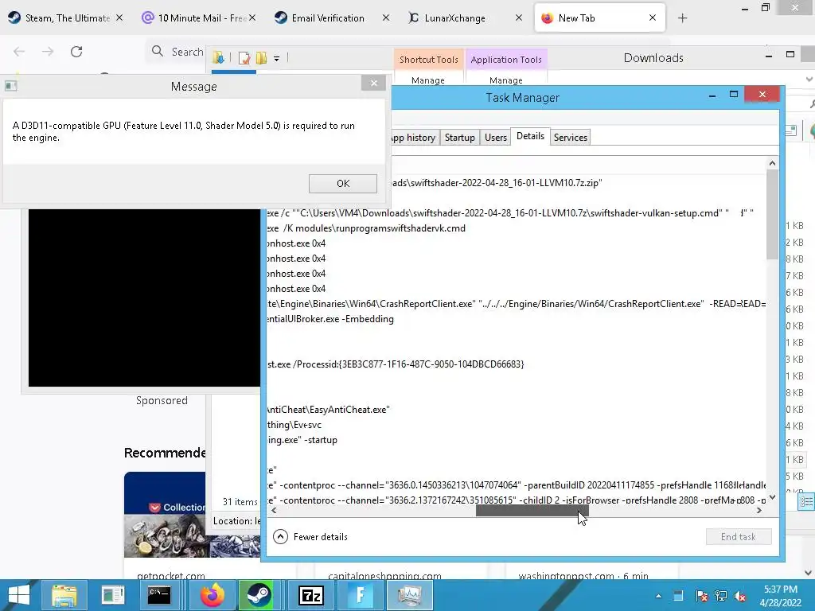Screen dimensions: 815x611
Task: Open Shortcut Tools ribbon tab in Explorer
Action: (x=428, y=59)
